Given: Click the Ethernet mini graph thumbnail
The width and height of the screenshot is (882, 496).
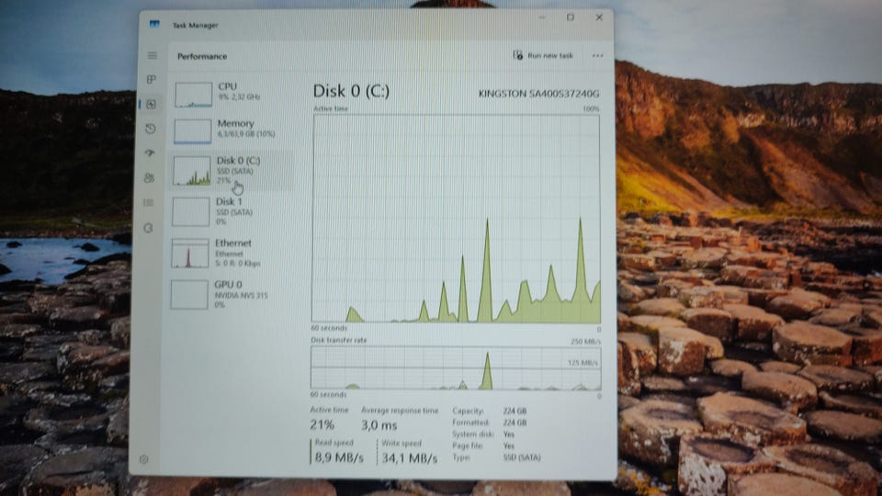Looking at the screenshot, I should pyautogui.click(x=190, y=254).
